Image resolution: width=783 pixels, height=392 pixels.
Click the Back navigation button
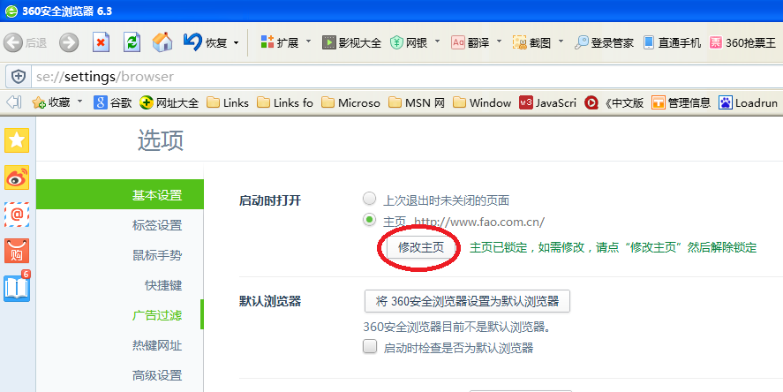(x=25, y=43)
